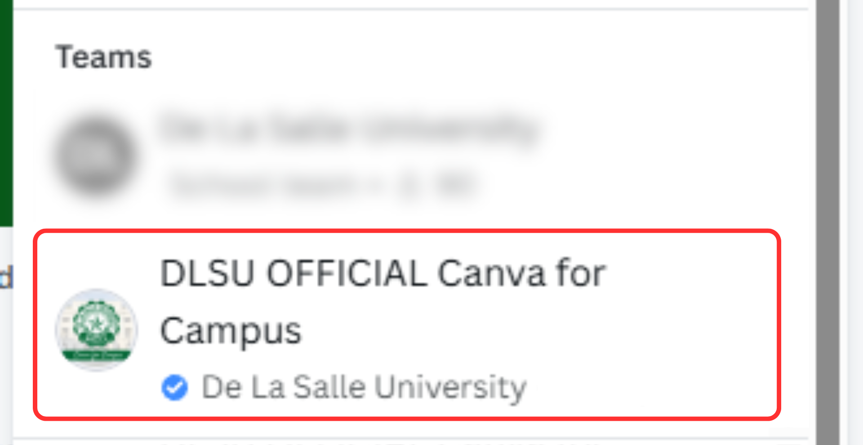Click the De La Salle University subtitle
This screenshot has height=445, width=863.
(x=364, y=387)
